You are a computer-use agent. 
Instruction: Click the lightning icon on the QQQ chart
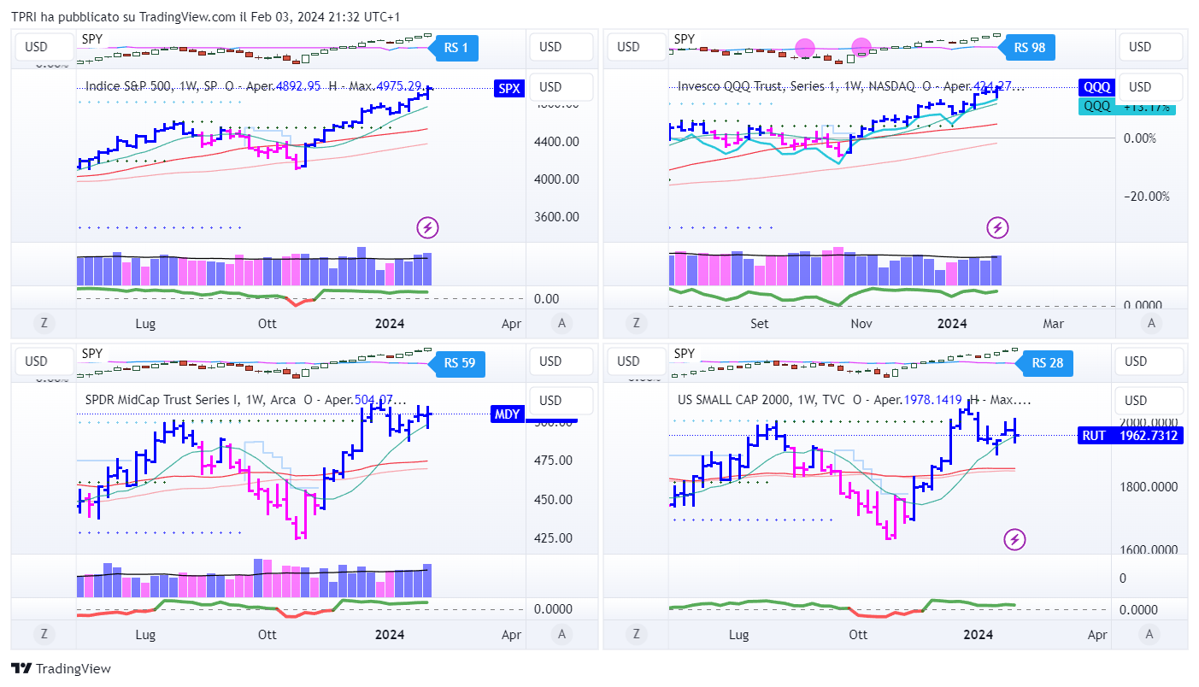point(997,227)
